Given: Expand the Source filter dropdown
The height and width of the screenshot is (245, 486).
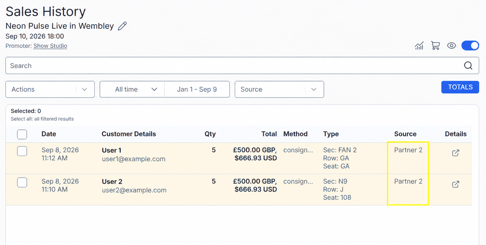Looking at the screenshot, I should (x=279, y=89).
